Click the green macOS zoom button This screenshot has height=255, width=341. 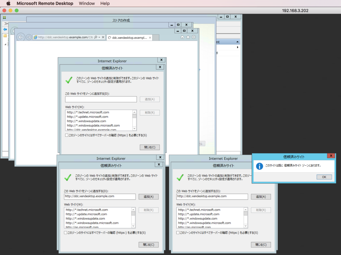[x=17, y=10]
